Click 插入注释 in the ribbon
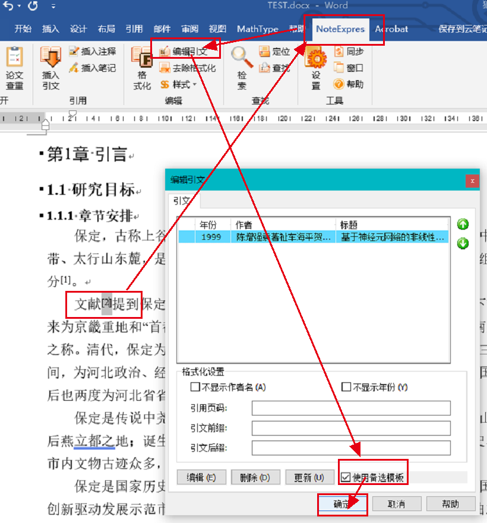The width and height of the screenshot is (487, 523). point(93,52)
